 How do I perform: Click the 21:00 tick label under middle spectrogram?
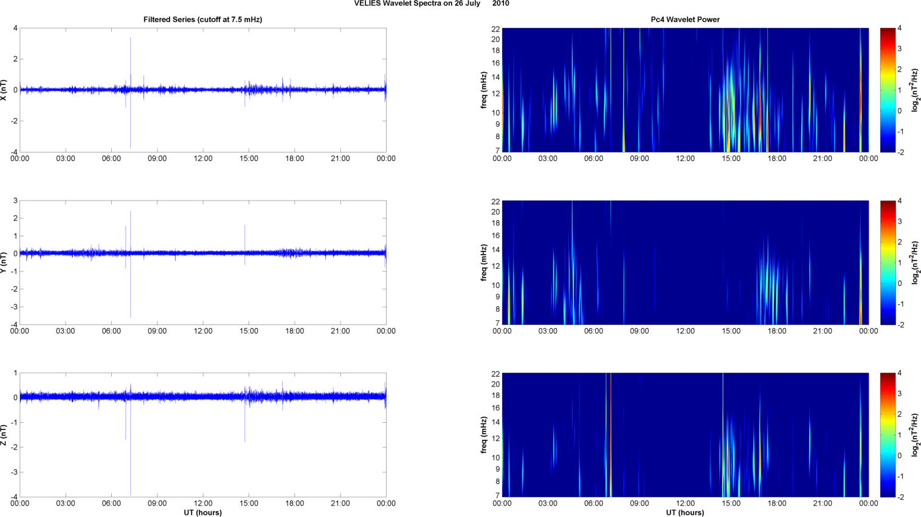point(823,331)
